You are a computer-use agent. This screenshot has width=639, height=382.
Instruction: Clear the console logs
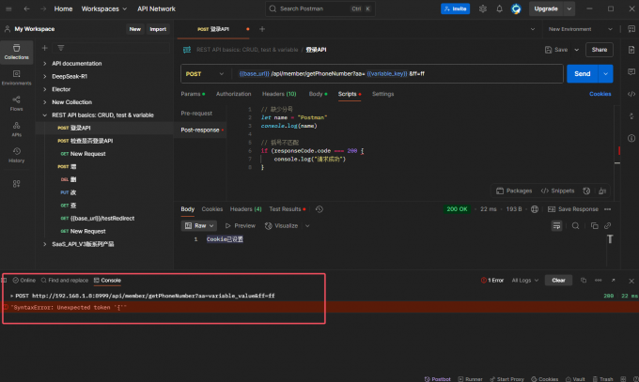click(x=558, y=281)
